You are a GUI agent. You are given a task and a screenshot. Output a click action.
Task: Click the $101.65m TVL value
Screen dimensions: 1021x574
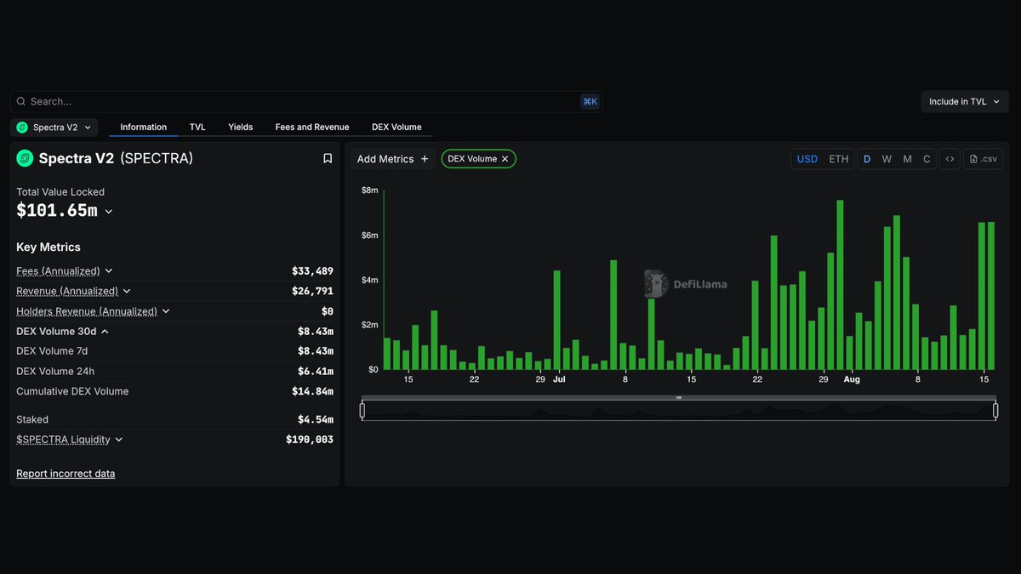coord(56,211)
